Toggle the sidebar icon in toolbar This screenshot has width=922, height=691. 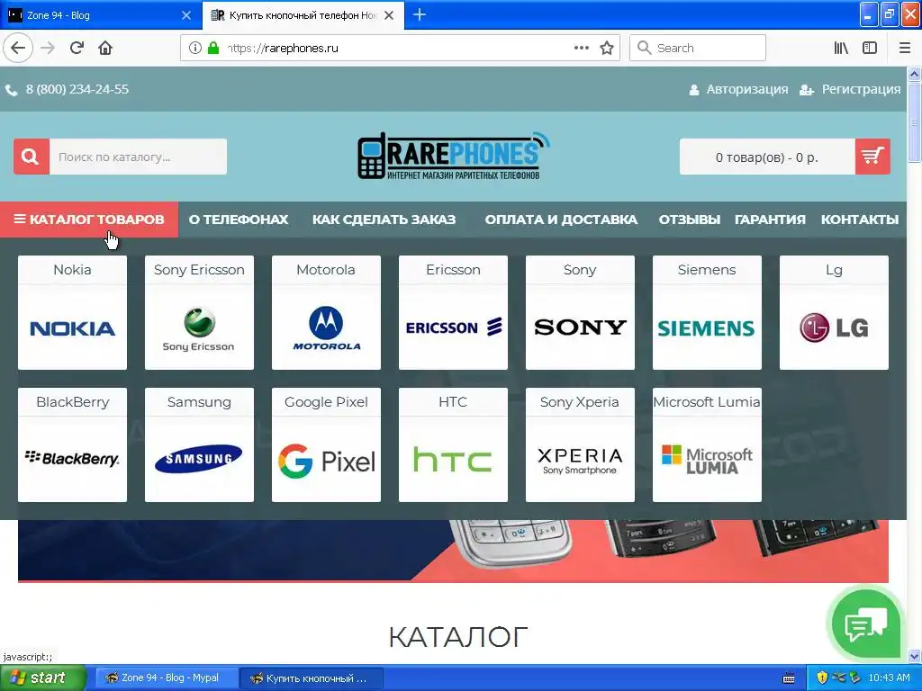click(x=870, y=49)
